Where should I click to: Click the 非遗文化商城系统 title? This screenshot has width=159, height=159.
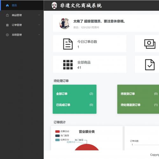click(81, 5)
